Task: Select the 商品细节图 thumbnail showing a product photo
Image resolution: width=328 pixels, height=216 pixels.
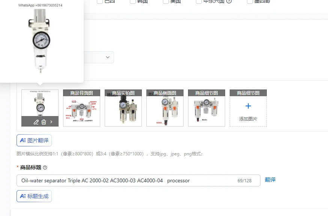Action: pyautogui.click(x=206, y=108)
